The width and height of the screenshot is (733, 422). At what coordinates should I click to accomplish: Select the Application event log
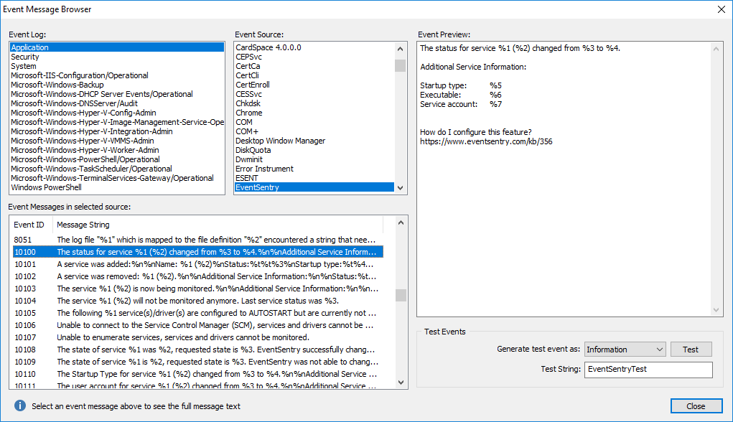[116, 47]
